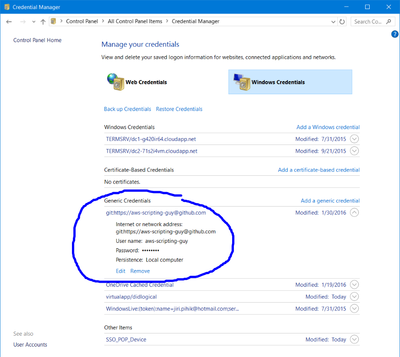Image resolution: width=400 pixels, height=357 pixels.
Task: Click user name value aws-scripting-guy
Action: 167,241
